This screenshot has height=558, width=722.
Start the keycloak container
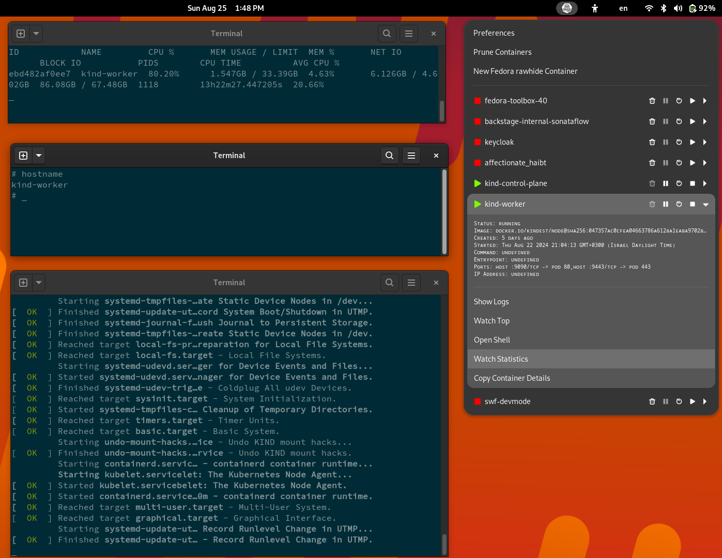[693, 142]
